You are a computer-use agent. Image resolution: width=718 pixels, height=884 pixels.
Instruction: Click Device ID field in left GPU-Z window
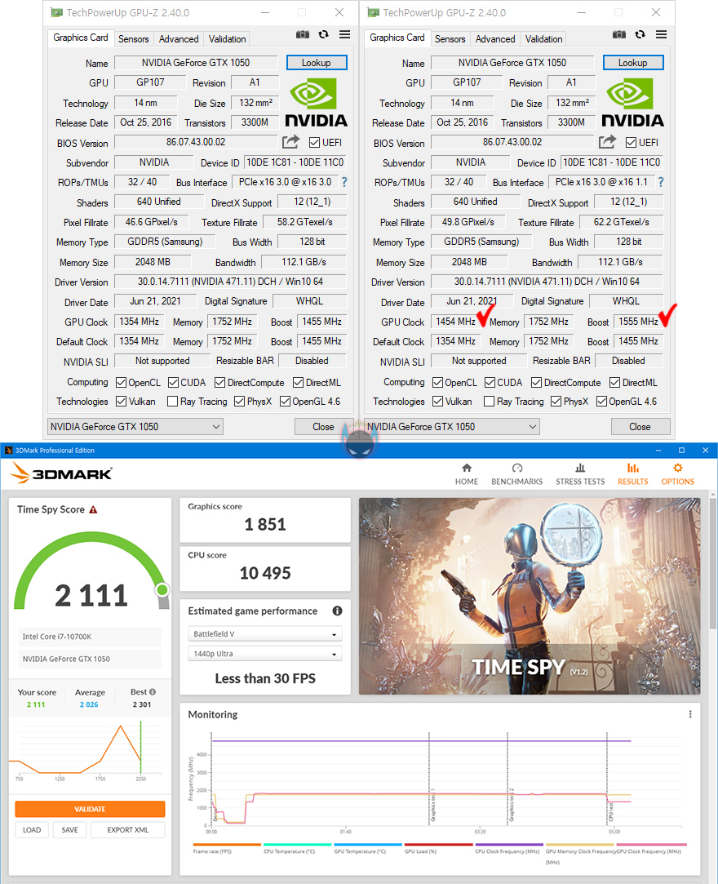coord(295,162)
